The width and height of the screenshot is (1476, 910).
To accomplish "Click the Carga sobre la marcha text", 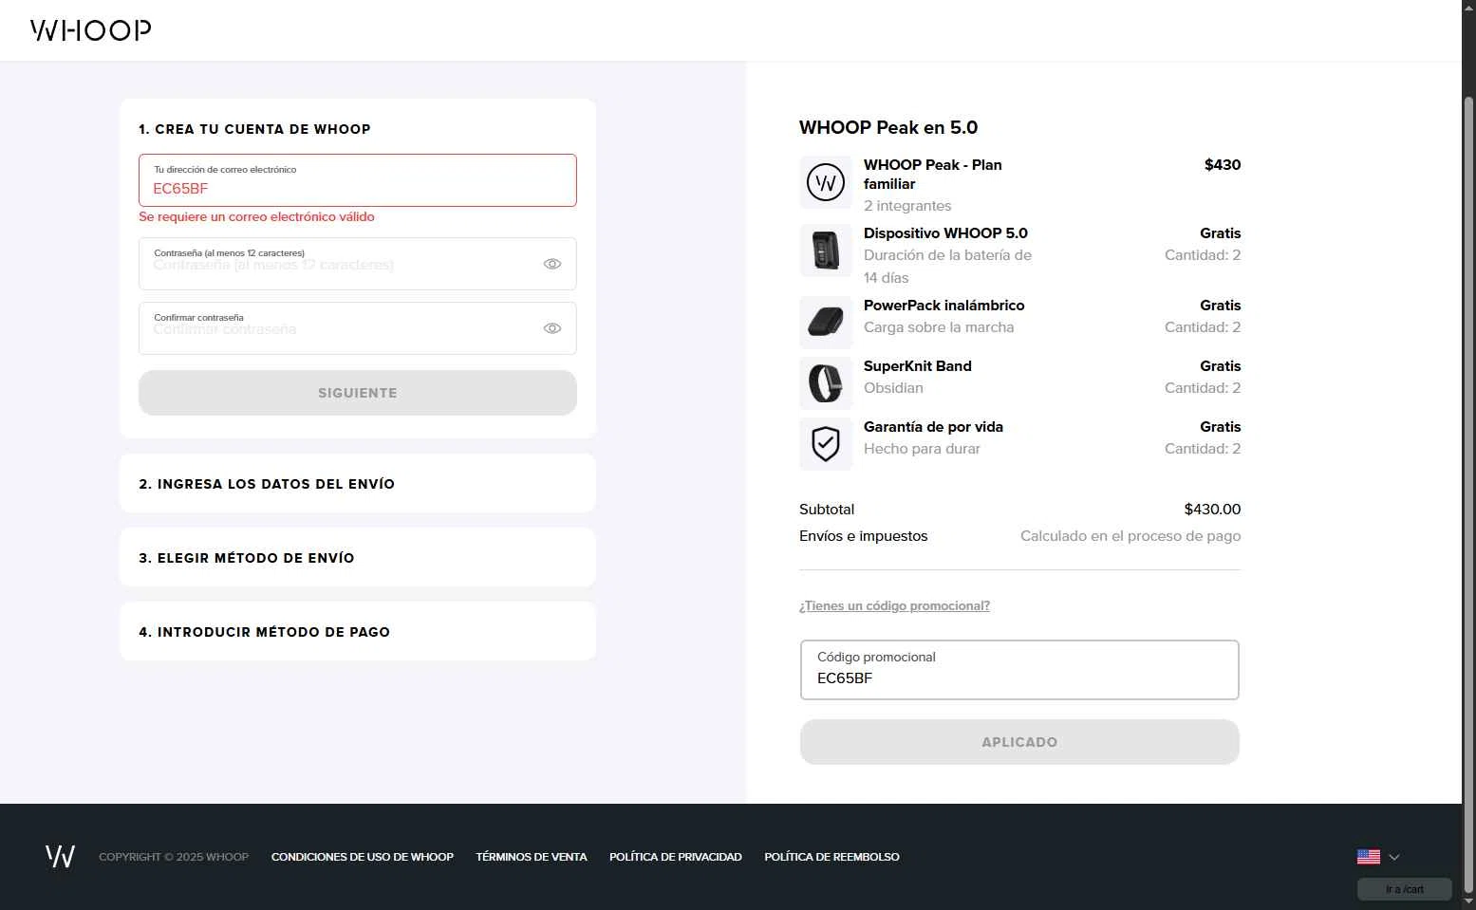I will point(939,327).
